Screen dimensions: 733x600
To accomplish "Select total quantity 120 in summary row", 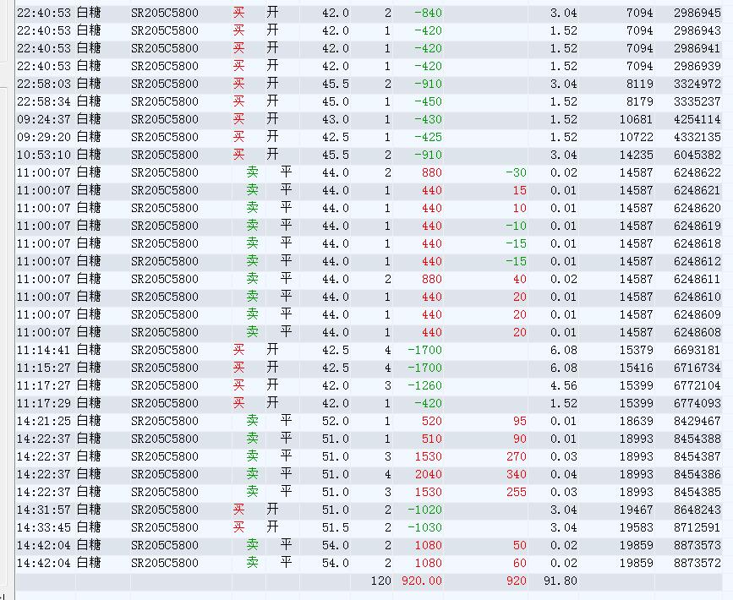I will tap(380, 581).
